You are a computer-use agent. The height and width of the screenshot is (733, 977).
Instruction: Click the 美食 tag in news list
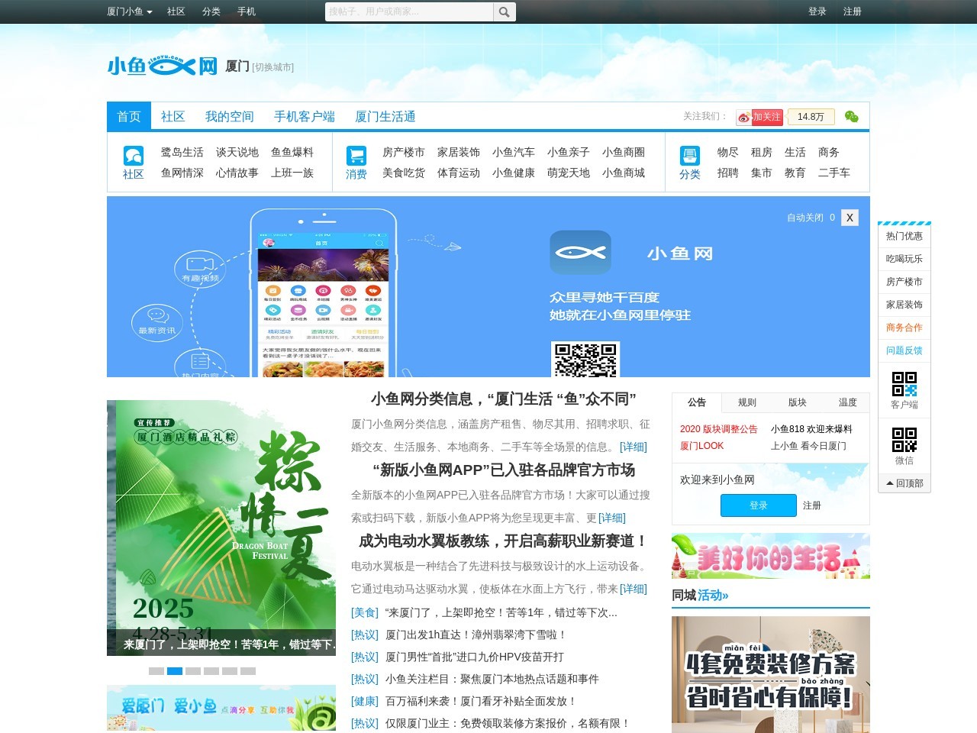click(365, 612)
